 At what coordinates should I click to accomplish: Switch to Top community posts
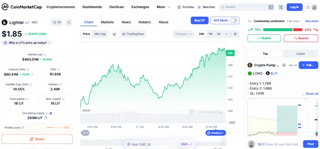(265, 54)
